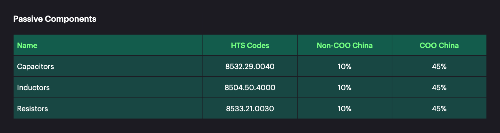
Task: Select the Inductors row name
Action: click(x=33, y=87)
